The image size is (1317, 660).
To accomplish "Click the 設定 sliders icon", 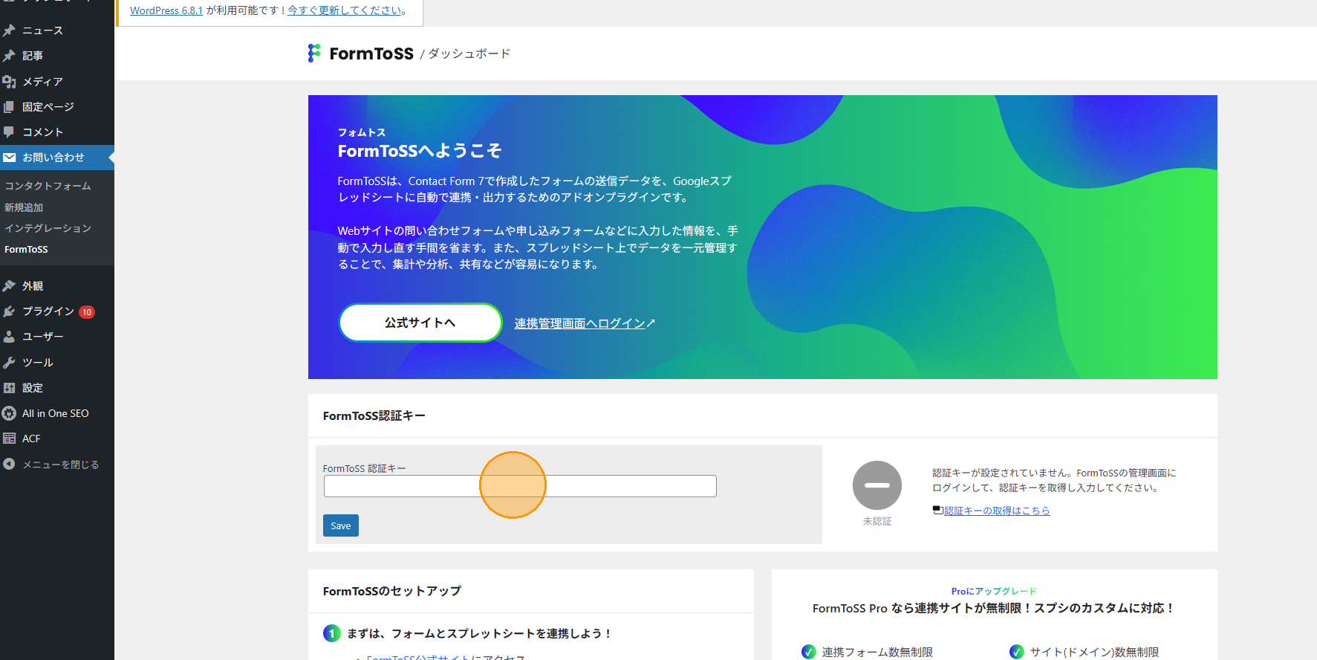I will 9,388.
